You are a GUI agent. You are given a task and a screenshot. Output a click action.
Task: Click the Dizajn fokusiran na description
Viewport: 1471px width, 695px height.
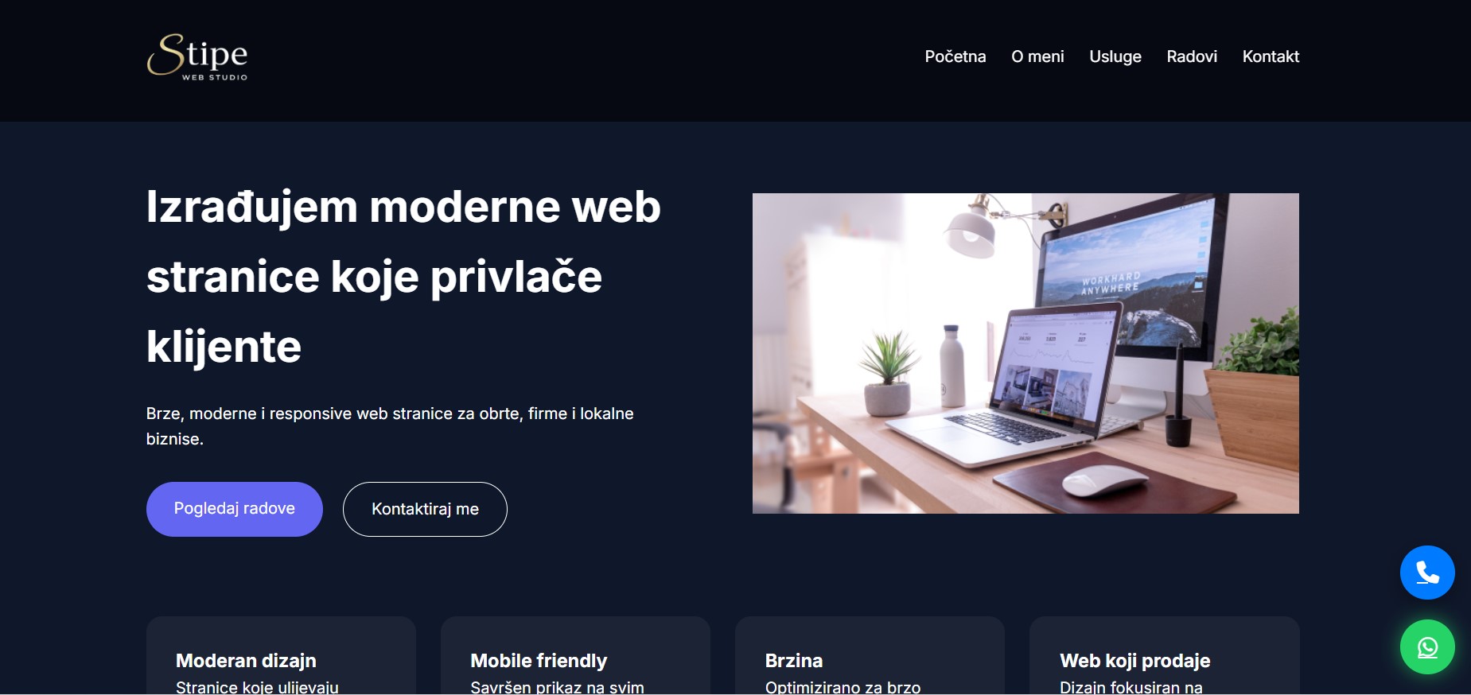coord(1130,687)
